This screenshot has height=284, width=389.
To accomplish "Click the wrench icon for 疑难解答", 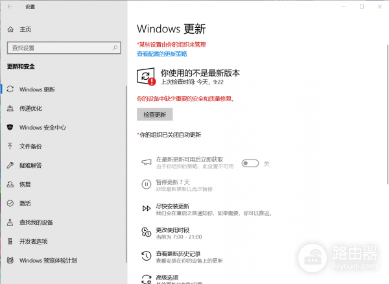I will (10, 165).
